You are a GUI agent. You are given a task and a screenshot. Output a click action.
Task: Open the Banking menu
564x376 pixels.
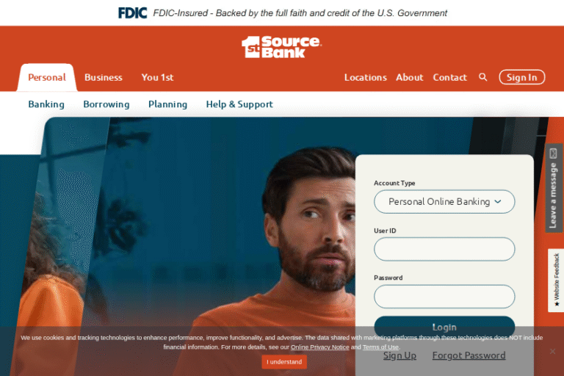(46, 104)
